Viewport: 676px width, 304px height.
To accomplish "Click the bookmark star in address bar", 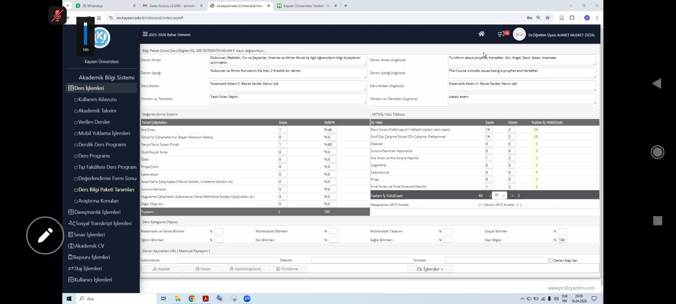I will coord(548,18).
